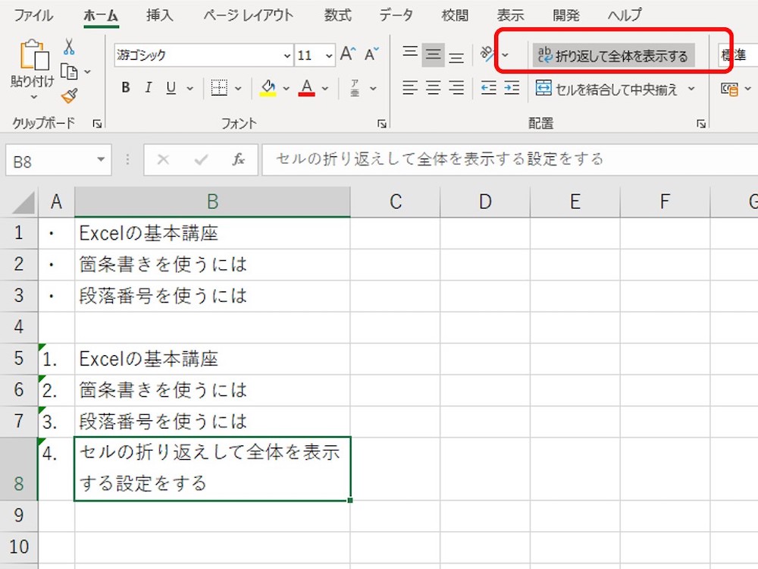The width and height of the screenshot is (758, 569).
Task: Click the accounting number format icon
Action: point(729,89)
